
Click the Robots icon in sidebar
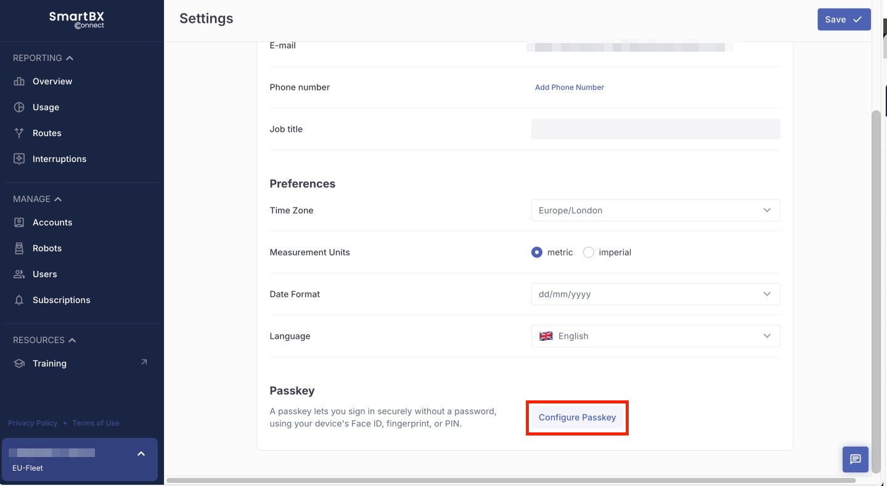[19, 248]
